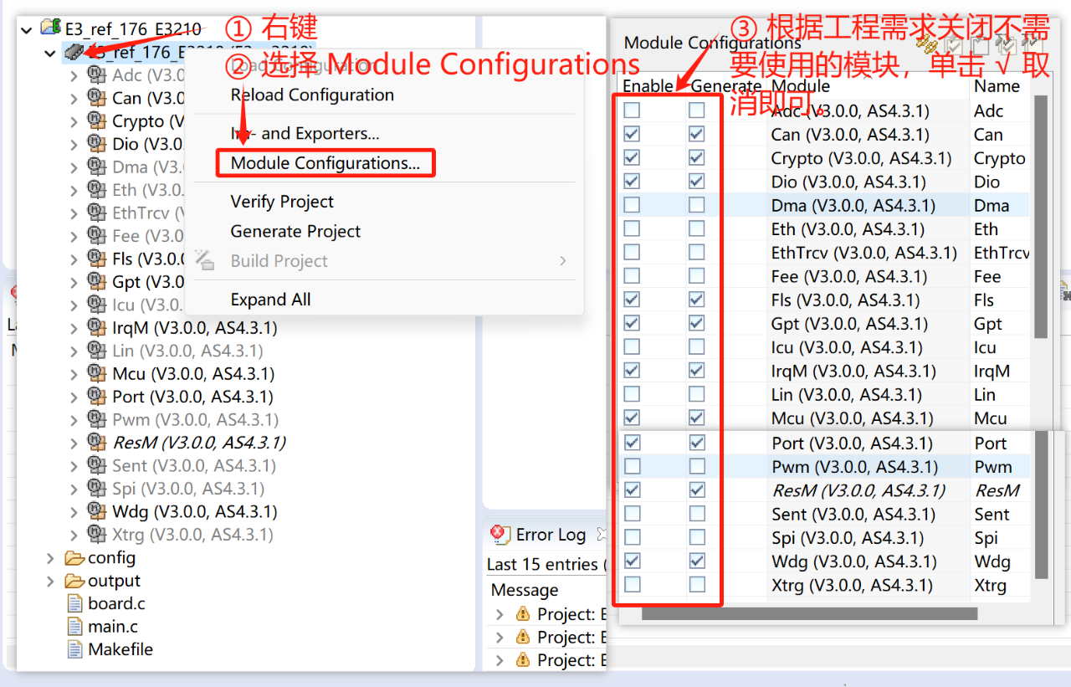Click the uncheck-all modules icon in Module Configurations toolbar
This screenshot has height=687, width=1071.
[x=979, y=46]
